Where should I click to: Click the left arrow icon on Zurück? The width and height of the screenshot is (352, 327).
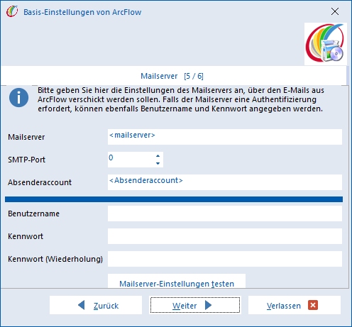coord(81,305)
